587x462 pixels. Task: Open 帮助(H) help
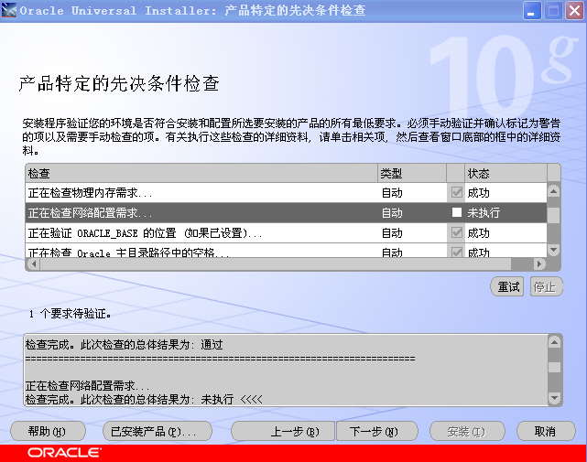(x=48, y=431)
